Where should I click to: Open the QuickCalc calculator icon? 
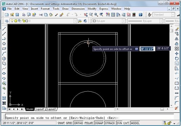click(x=134, y=15)
